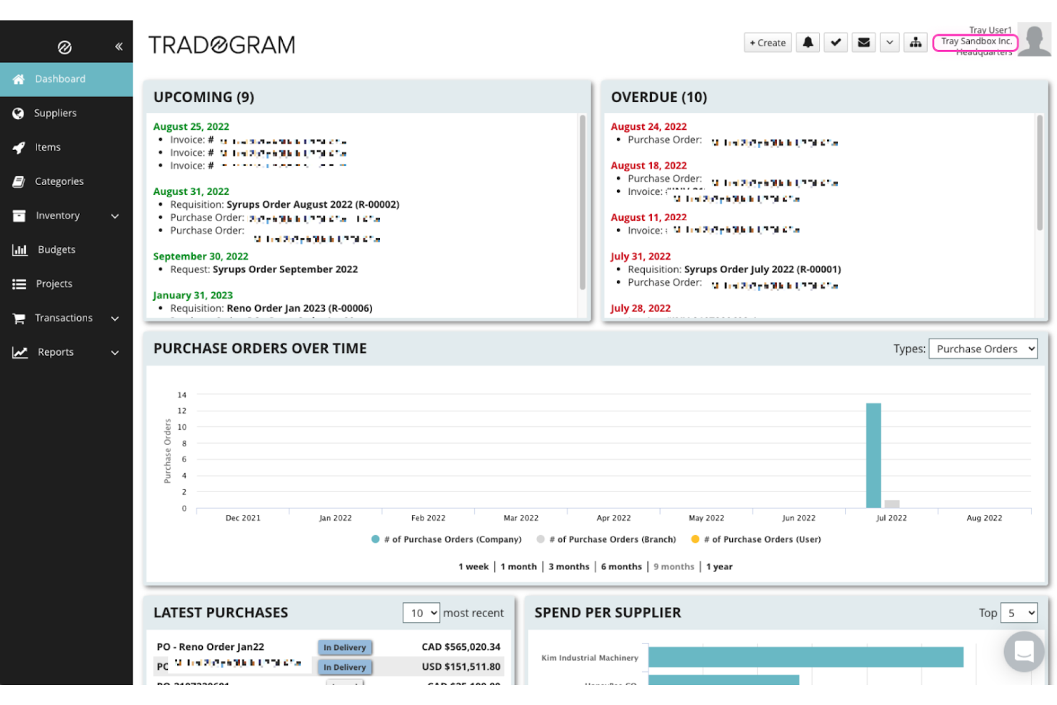Click In Delivery badge for Reno Order

[345, 648]
